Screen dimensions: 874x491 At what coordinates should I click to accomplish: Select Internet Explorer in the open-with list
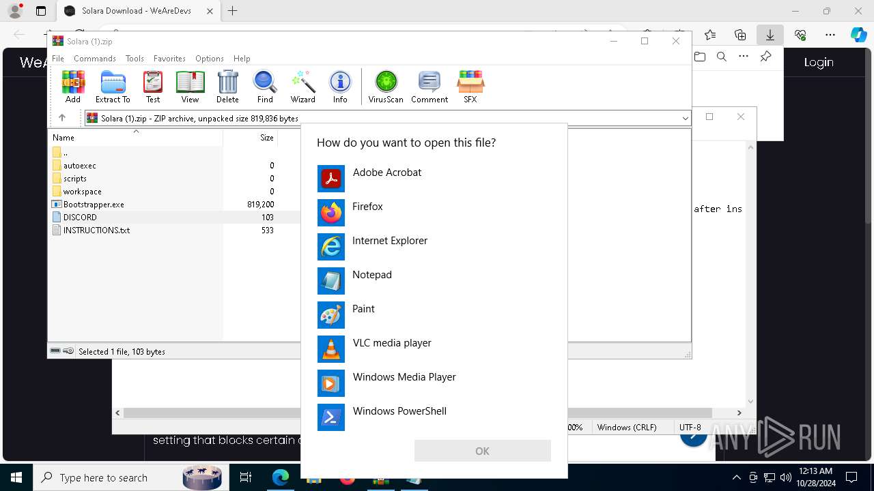434,247
